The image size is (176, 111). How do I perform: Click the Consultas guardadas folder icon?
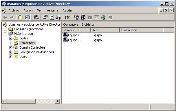pos(10,29)
